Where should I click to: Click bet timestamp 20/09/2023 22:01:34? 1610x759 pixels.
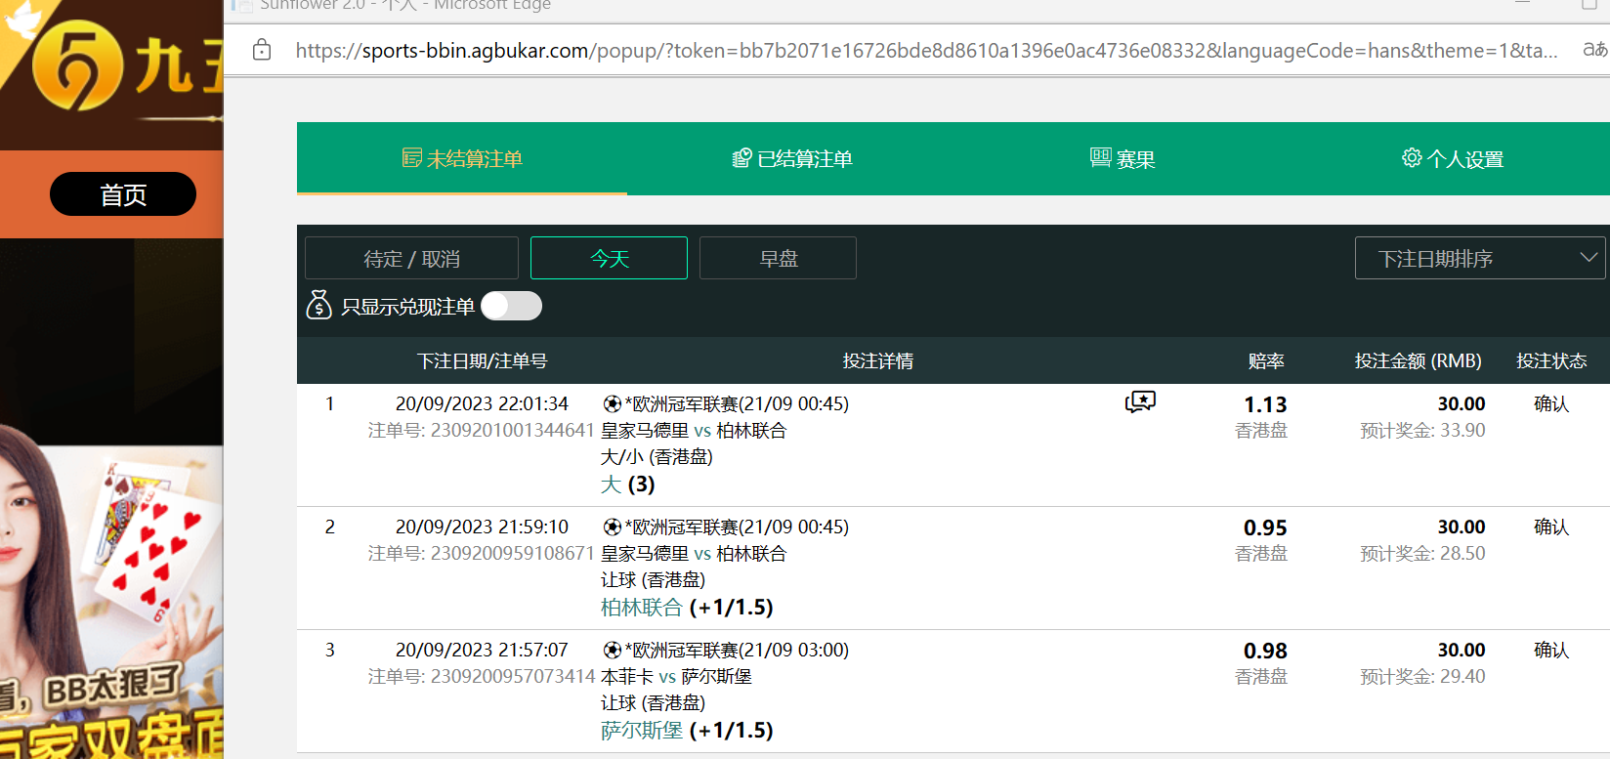coord(482,403)
